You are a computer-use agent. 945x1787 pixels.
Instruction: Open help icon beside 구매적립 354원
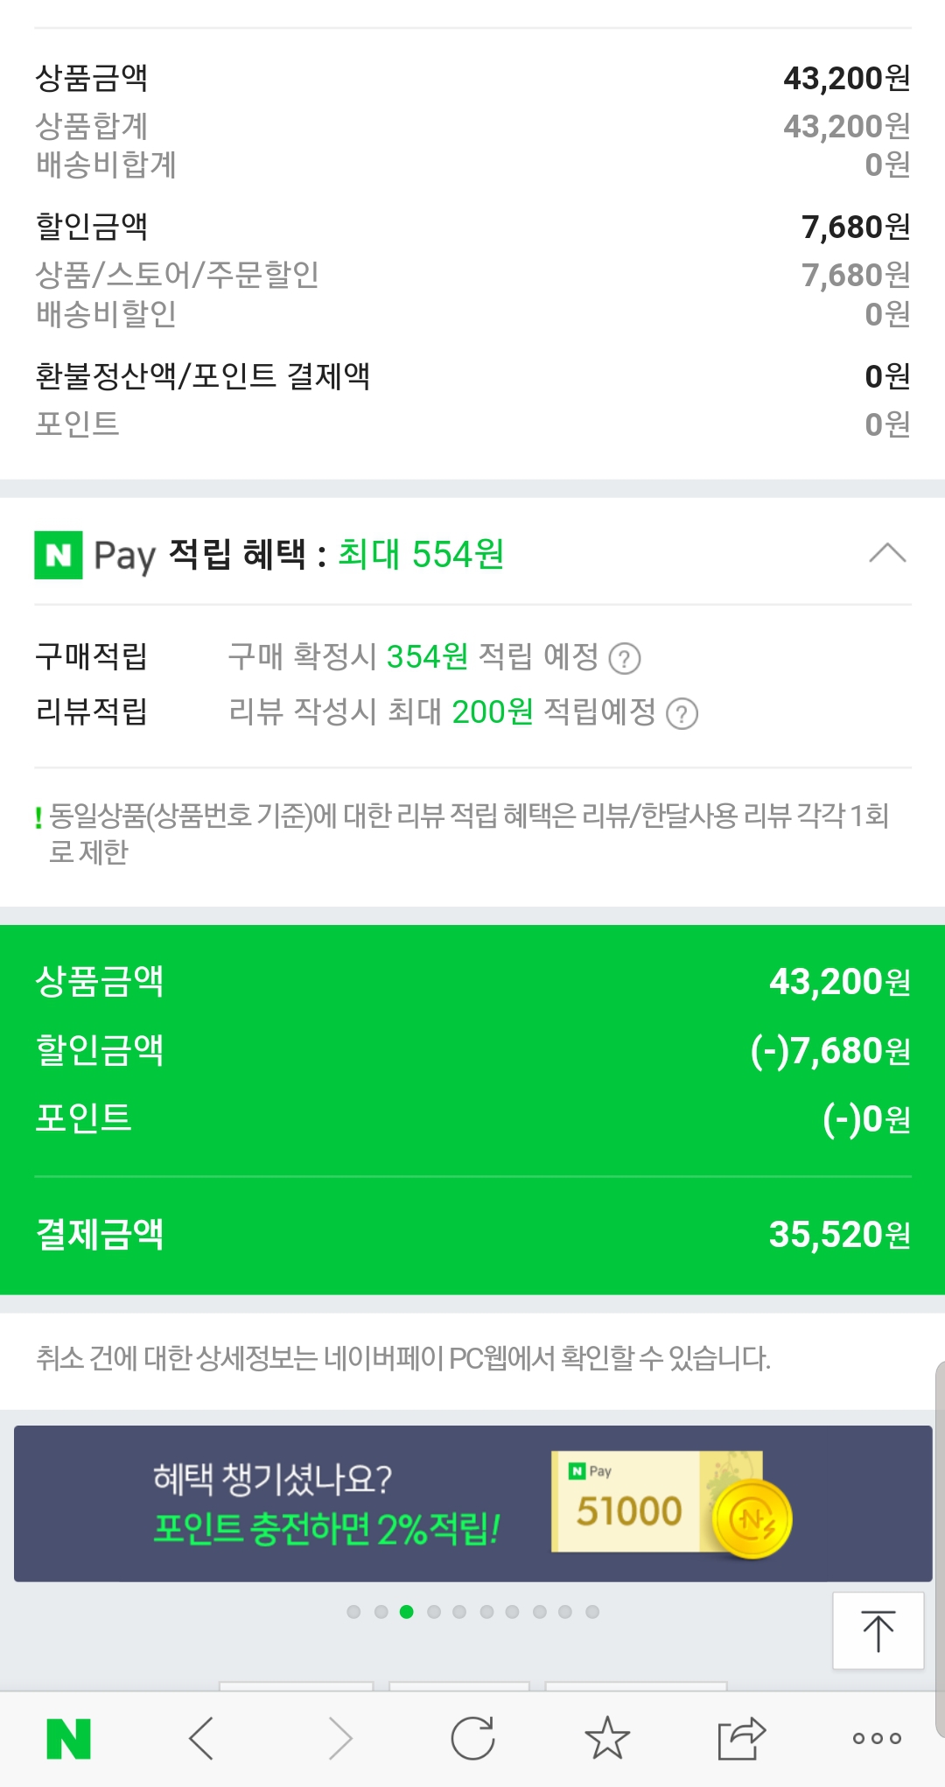(x=625, y=659)
